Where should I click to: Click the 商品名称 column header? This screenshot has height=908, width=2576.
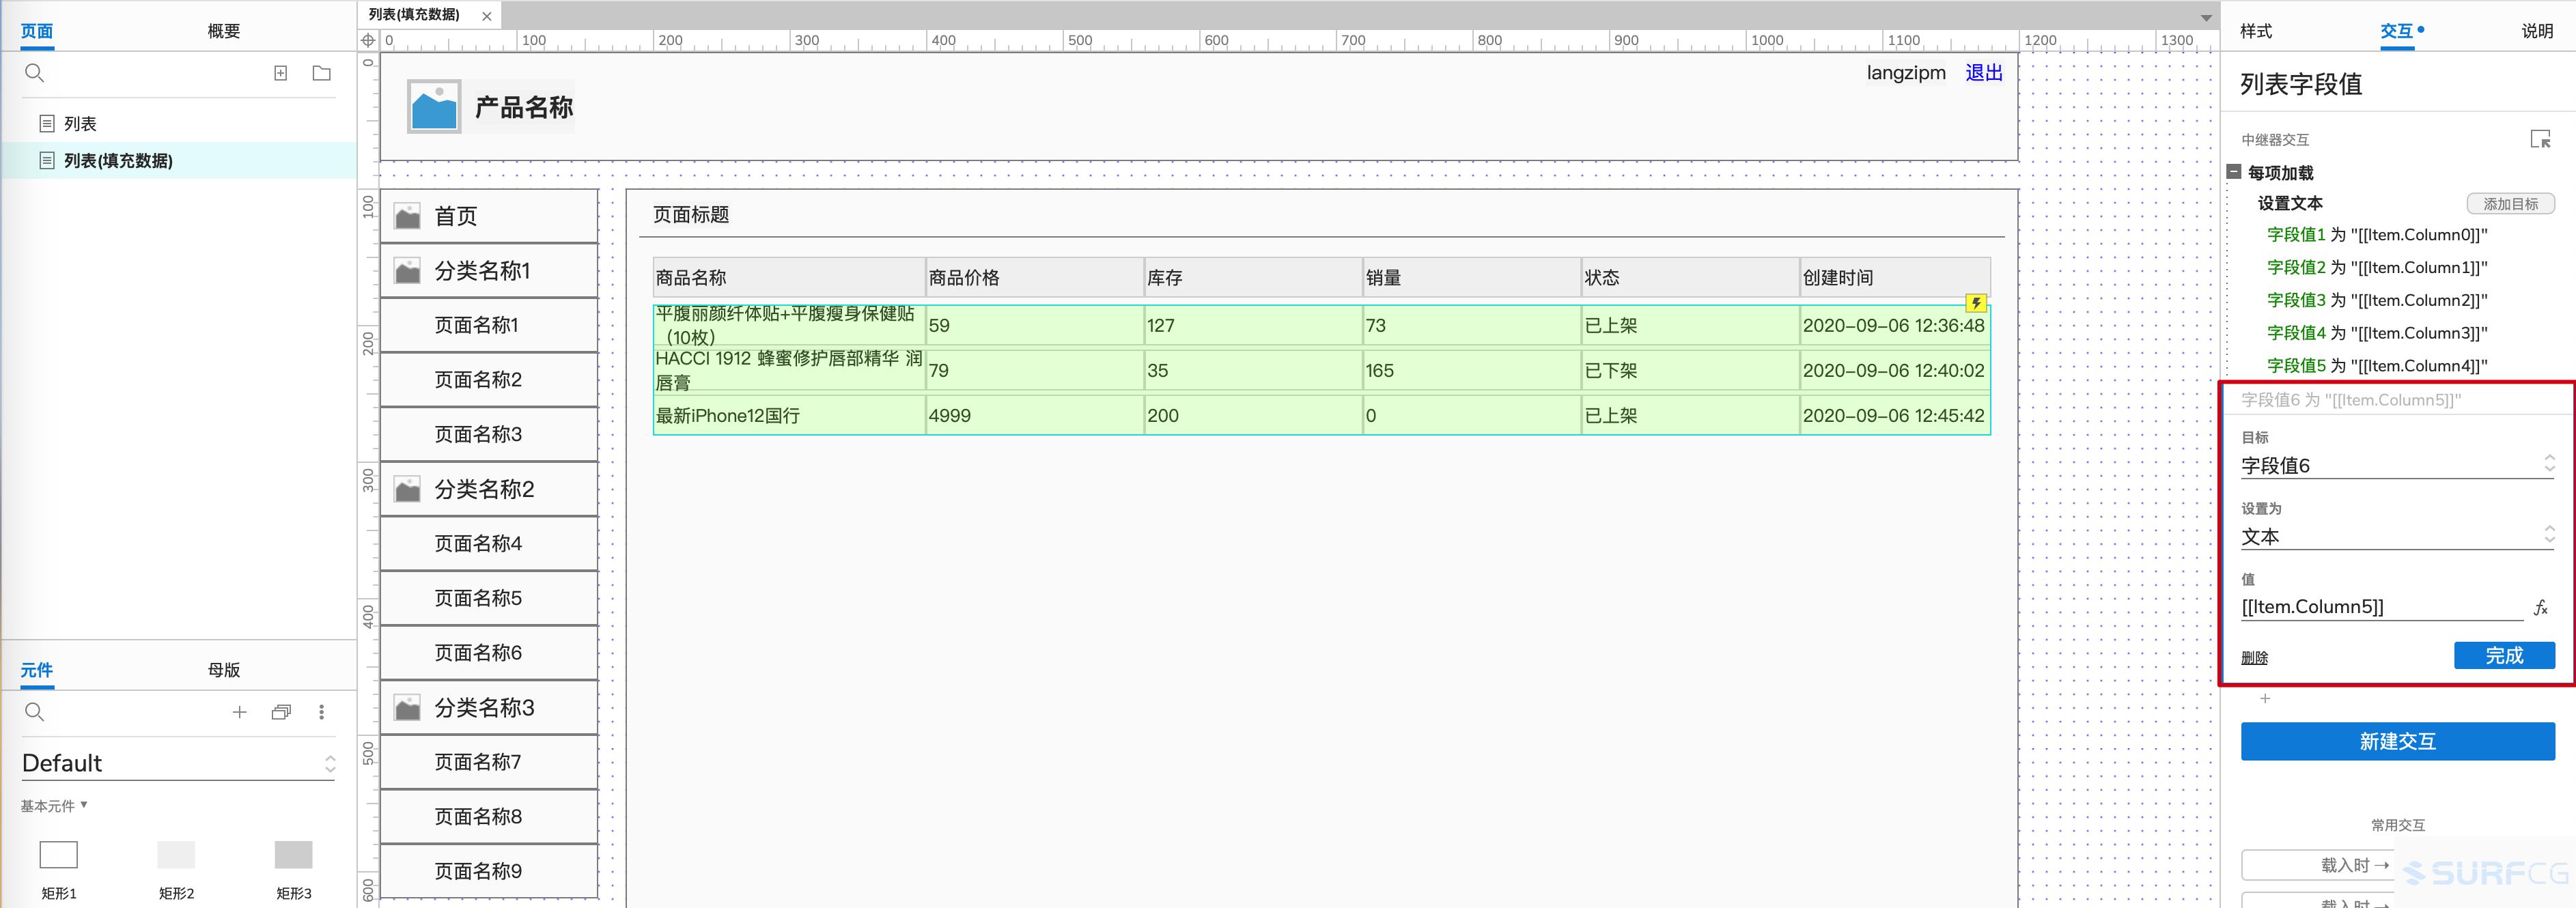[789, 277]
